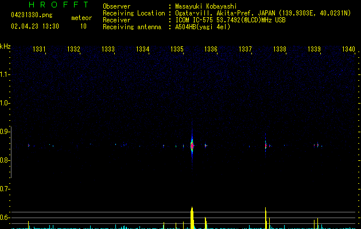Click the 1340 time axis label
361x229 pixels.
pos(348,49)
